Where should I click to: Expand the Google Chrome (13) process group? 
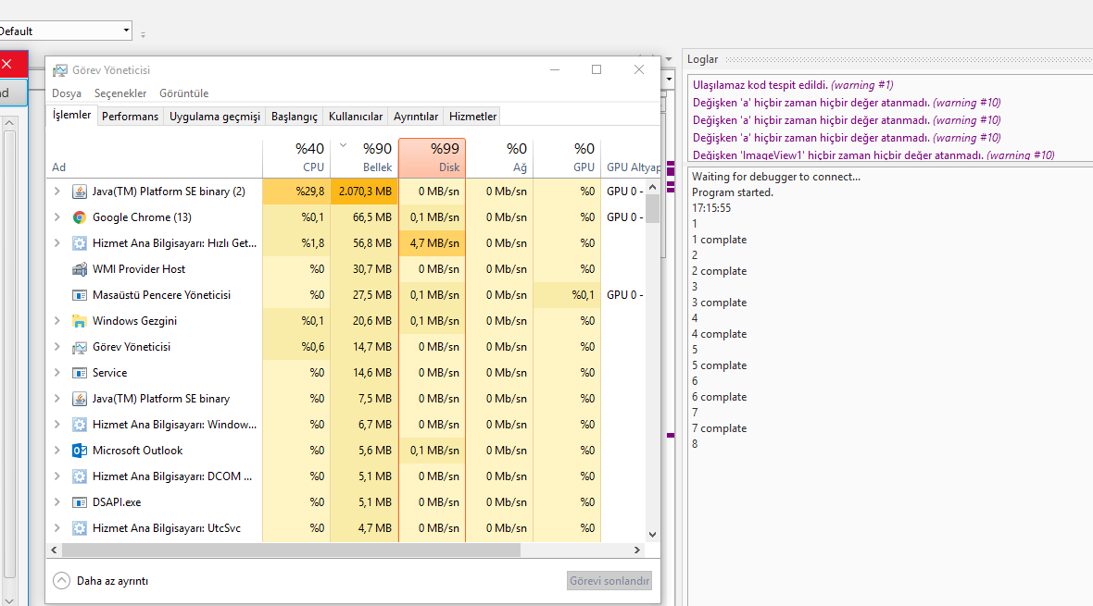[x=57, y=217]
